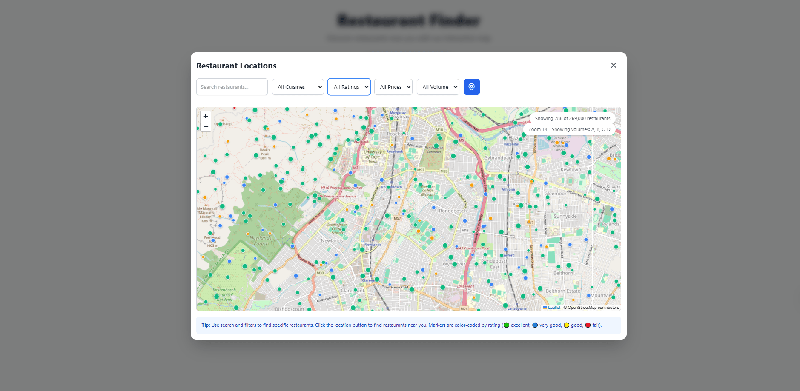This screenshot has width=800, height=391.
Task: Click the geolocation pin button
Action: 471,87
